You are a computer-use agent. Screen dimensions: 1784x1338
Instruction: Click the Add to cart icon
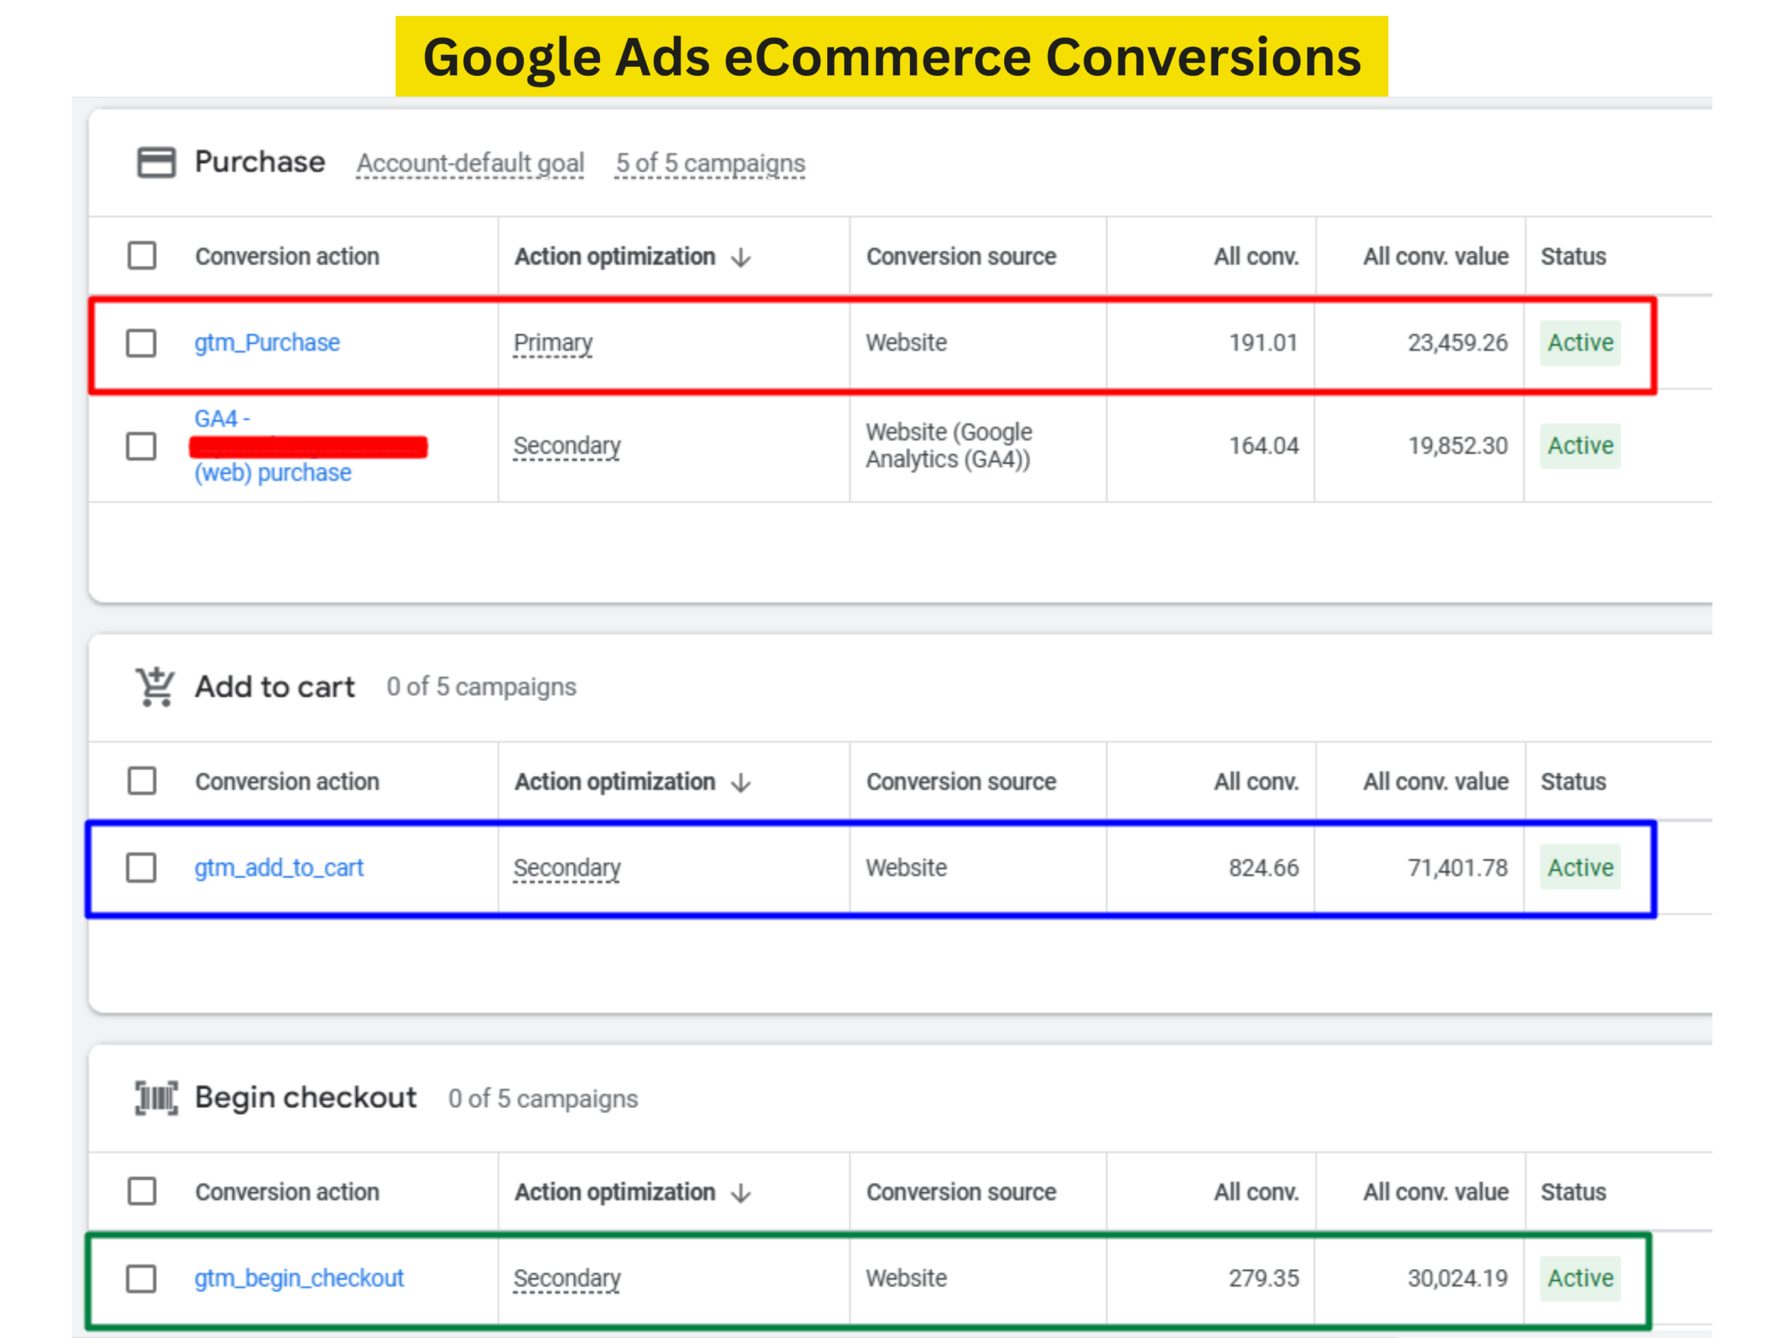coord(155,687)
